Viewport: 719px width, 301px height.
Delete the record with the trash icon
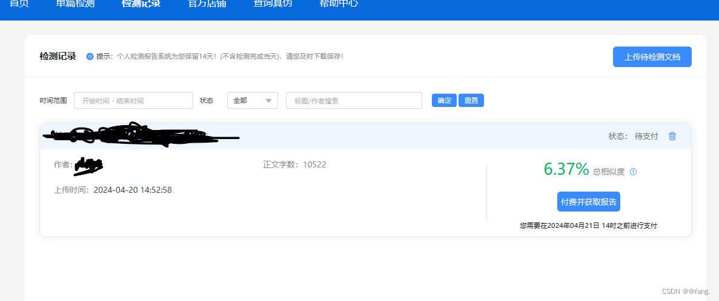[x=672, y=136]
